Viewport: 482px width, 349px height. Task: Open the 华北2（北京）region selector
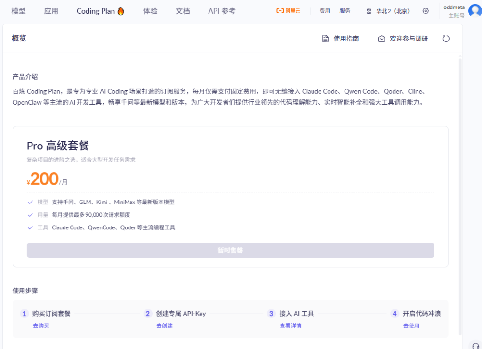pos(392,11)
